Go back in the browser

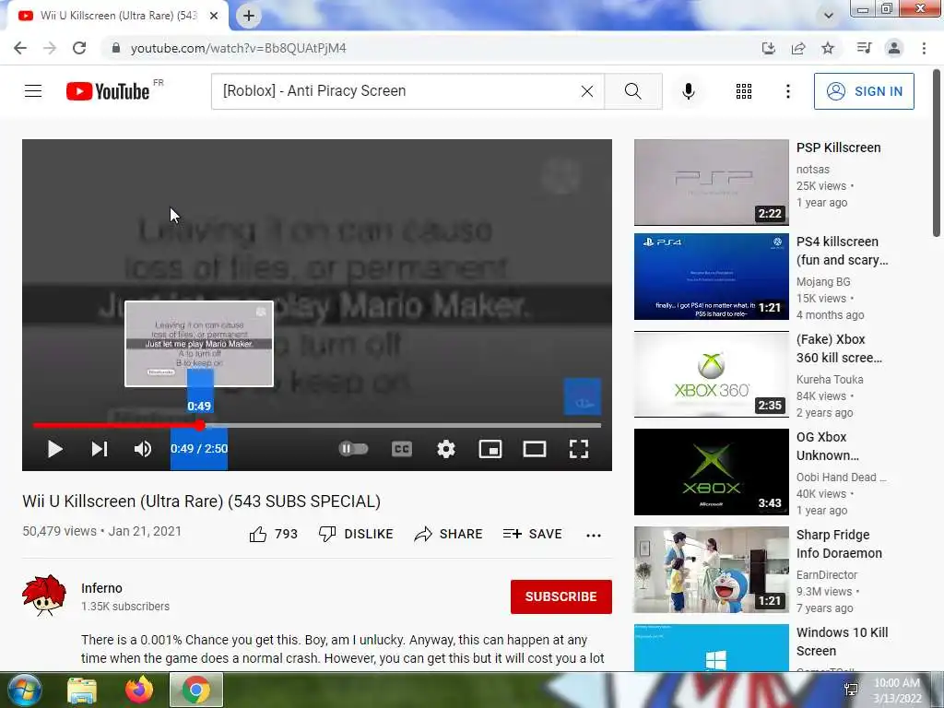point(20,48)
